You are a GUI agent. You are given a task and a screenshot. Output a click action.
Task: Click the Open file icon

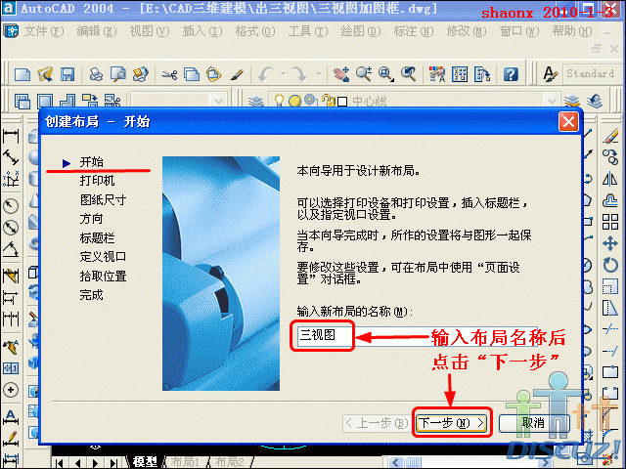click(x=45, y=74)
